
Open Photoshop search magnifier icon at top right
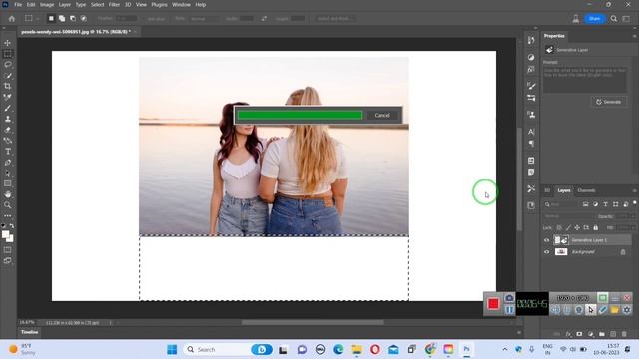click(x=614, y=19)
